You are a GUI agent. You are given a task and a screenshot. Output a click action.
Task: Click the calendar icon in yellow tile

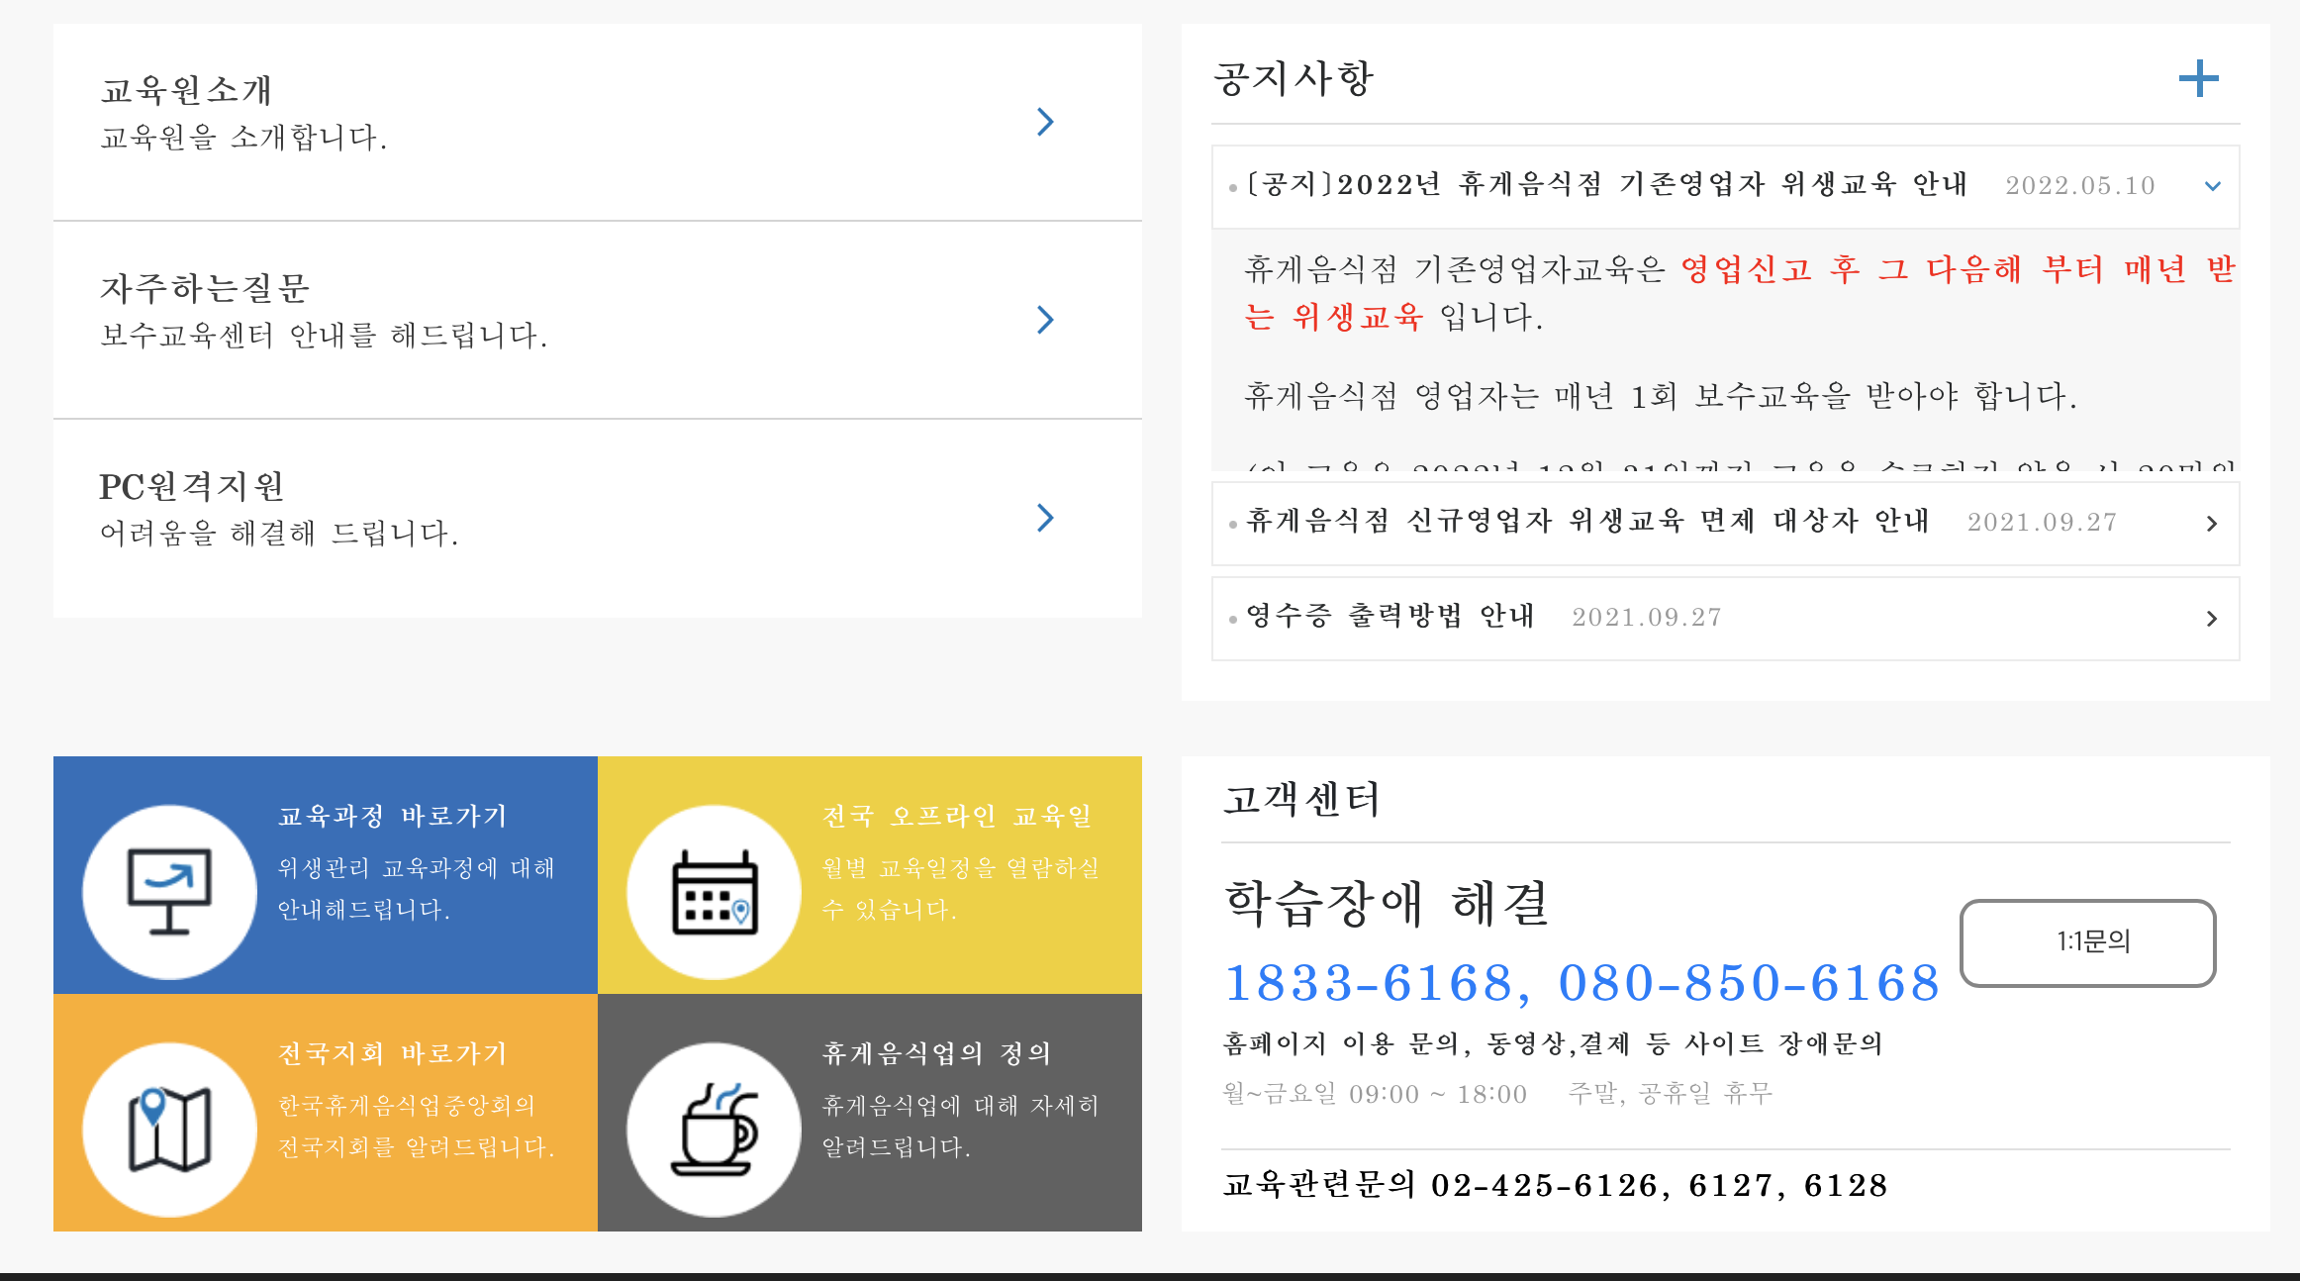point(714,891)
